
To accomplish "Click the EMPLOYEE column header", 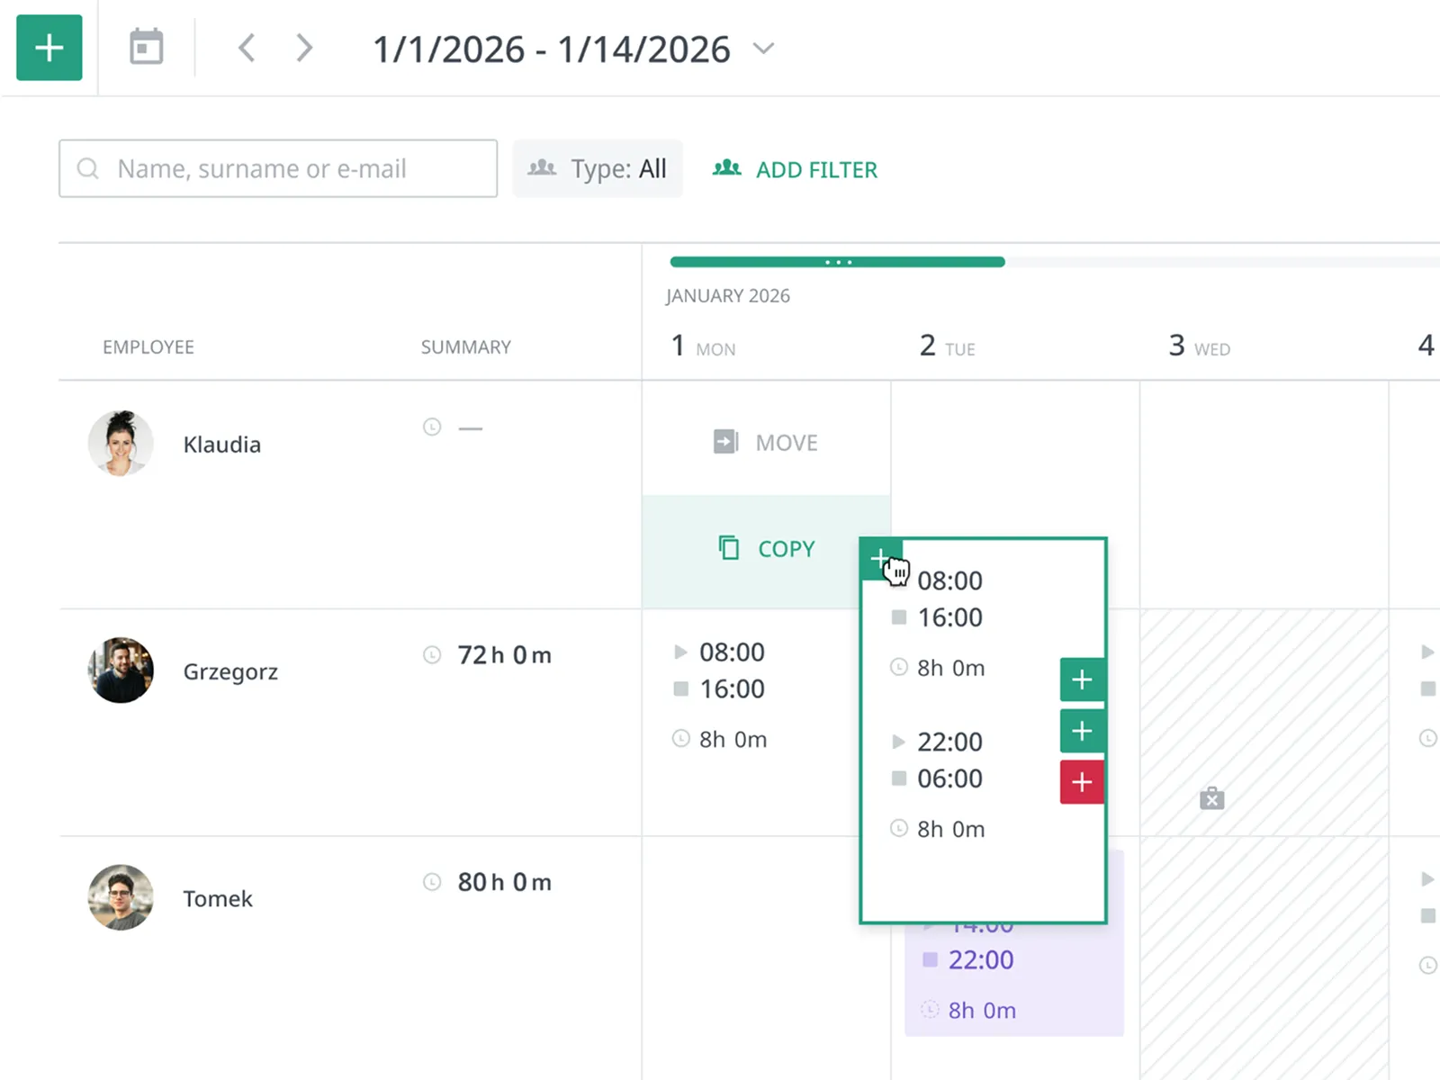I will tap(148, 347).
